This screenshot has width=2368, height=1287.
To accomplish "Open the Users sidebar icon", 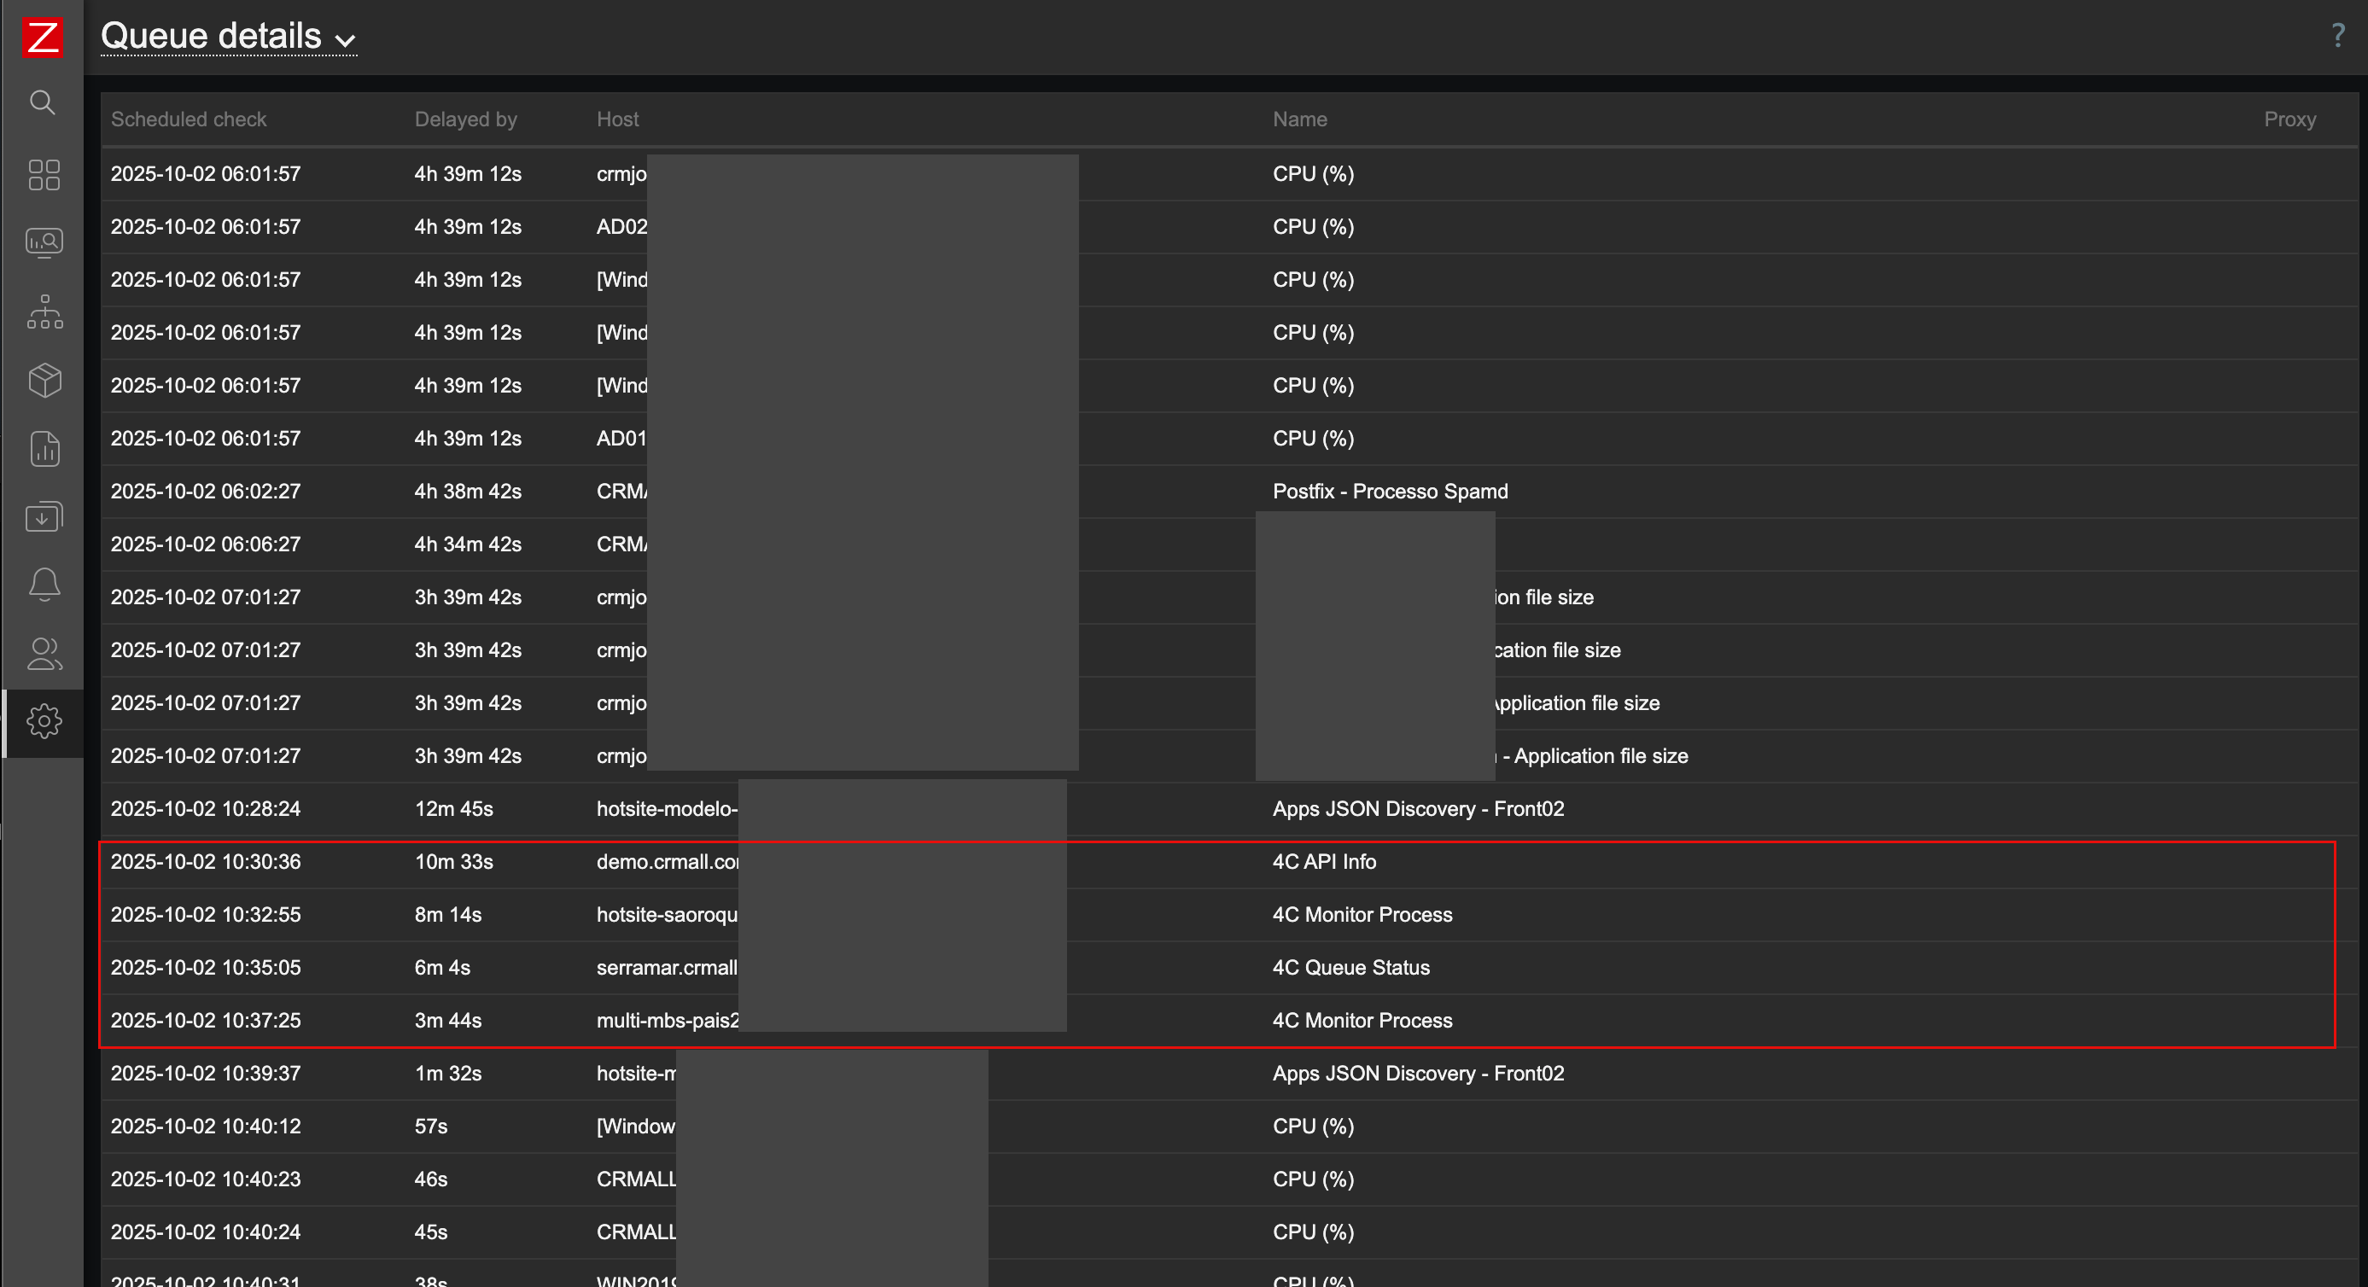I will [x=44, y=654].
